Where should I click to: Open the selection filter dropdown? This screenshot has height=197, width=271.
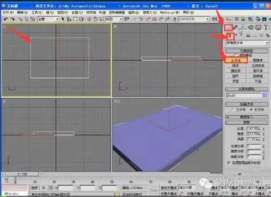pyautogui.click(x=48, y=19)
